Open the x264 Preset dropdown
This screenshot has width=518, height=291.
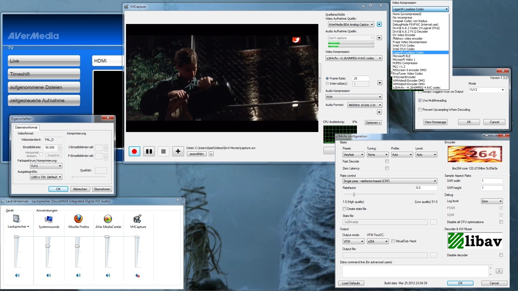coord(353,155)
